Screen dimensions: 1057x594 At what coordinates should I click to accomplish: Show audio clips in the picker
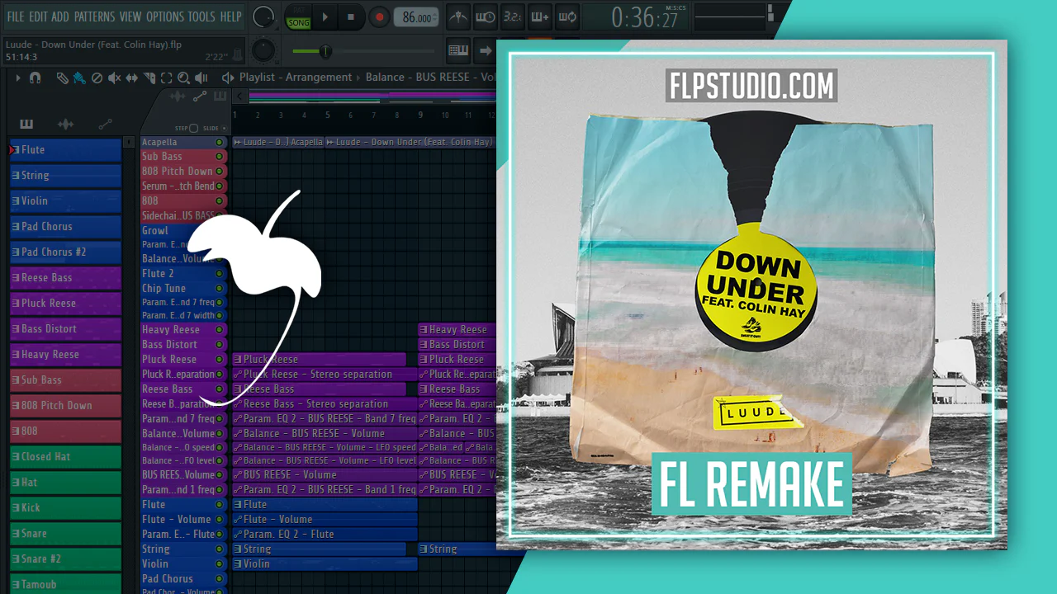(x=65, y=125)
